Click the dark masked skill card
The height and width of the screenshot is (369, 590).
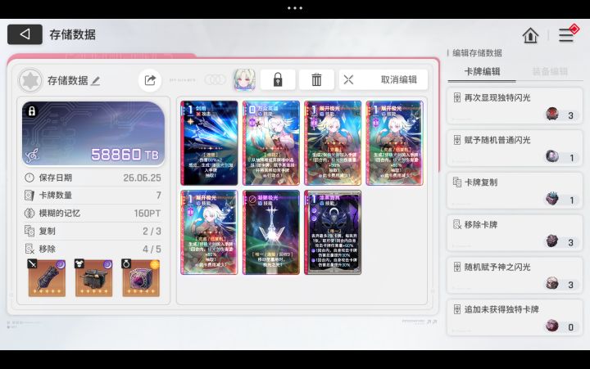pos(333,232)
